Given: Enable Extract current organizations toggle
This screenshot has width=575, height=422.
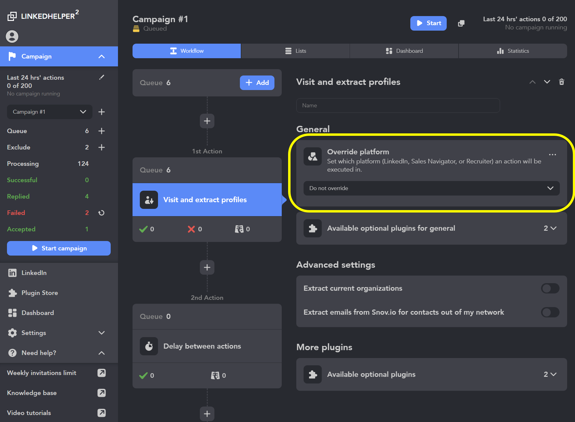Looking at the screenshot, I should [550, 288].
